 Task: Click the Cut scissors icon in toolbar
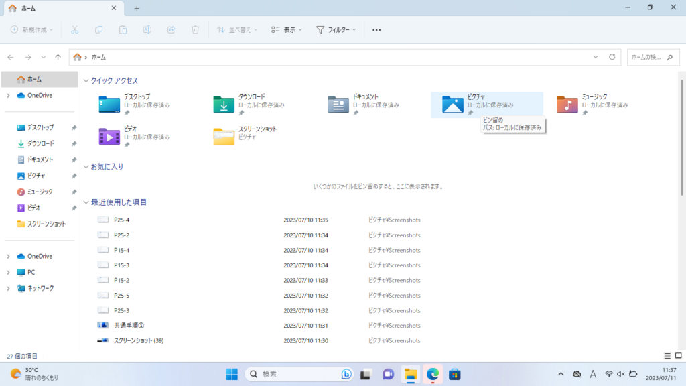click(x=74, y=30)
